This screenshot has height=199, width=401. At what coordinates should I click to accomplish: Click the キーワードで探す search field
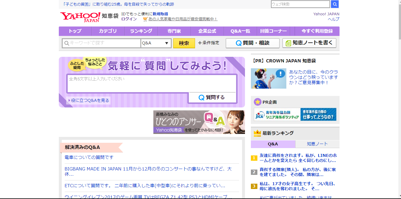[102, 43]
